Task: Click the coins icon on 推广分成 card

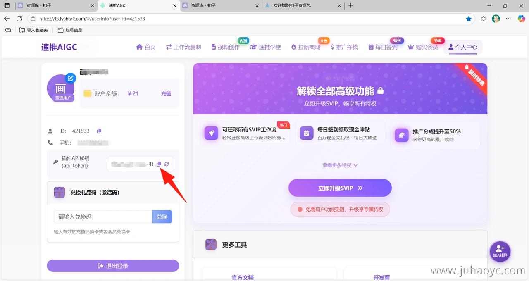Action: (401, 135)
